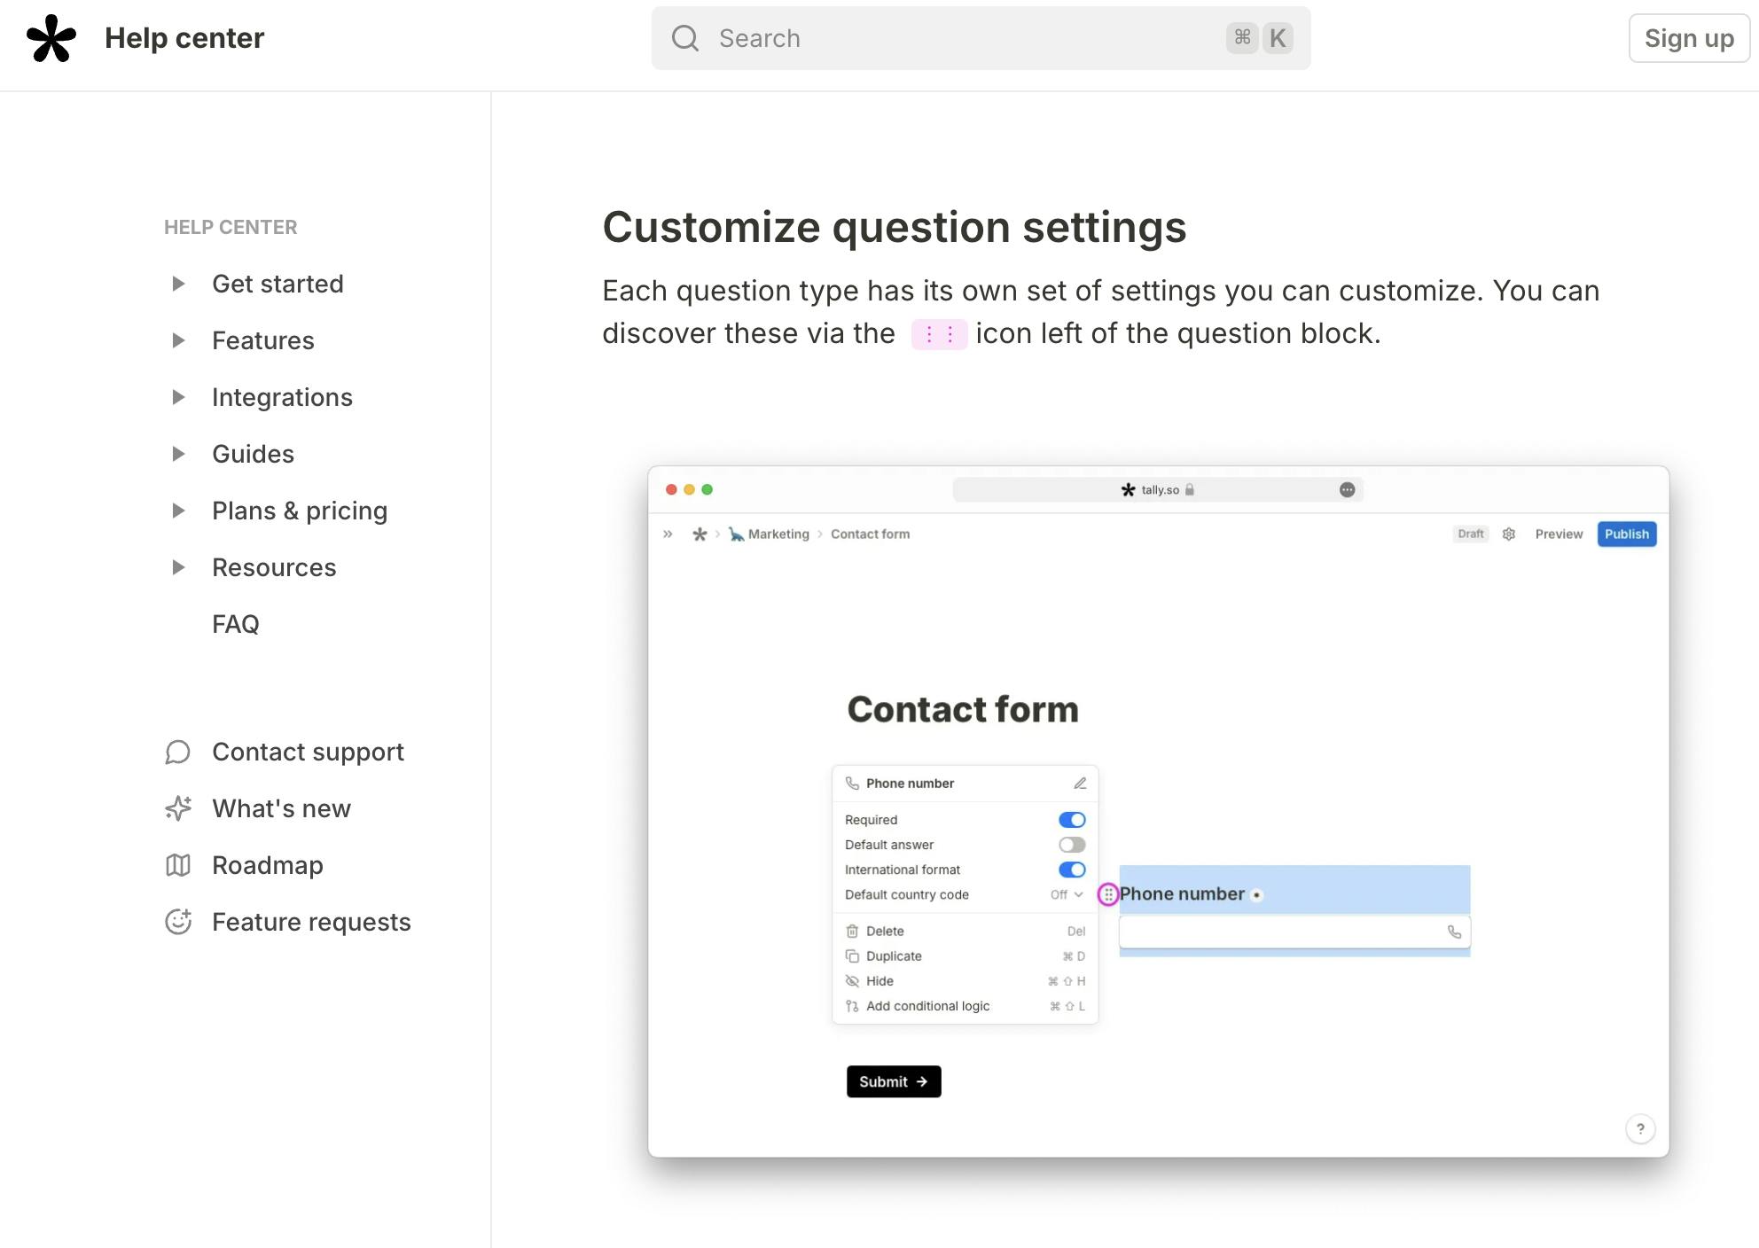The image size is (1759, 1248).
Task: Enable the Default answer toggle
Action: pos(1071,845)
